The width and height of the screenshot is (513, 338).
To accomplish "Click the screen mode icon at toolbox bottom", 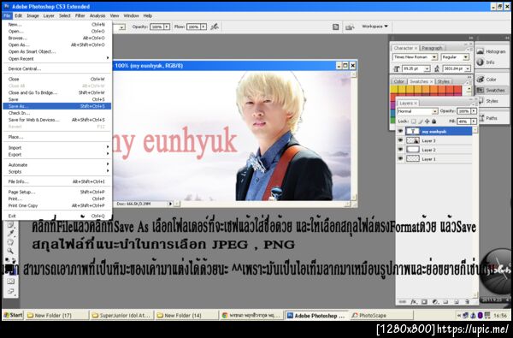I will point(11,291).
